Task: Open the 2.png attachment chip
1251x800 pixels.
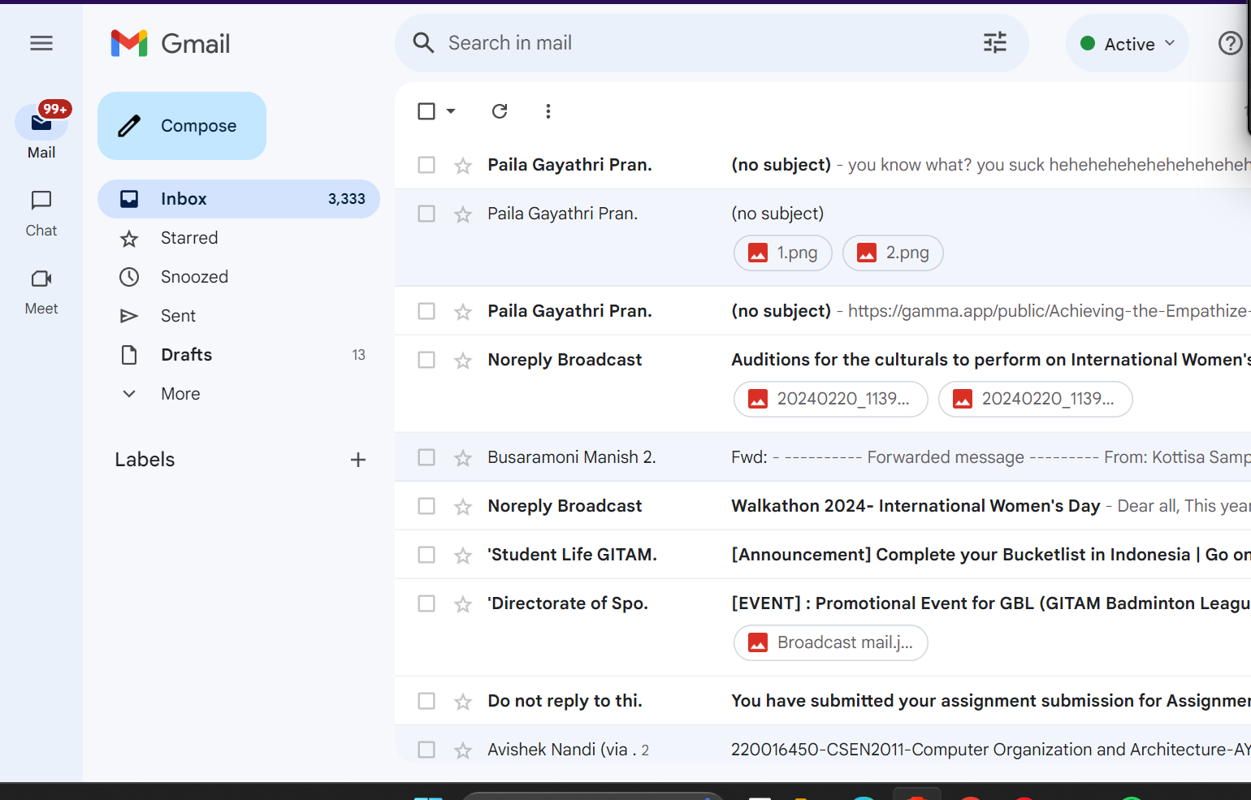Action: [893, 253]
